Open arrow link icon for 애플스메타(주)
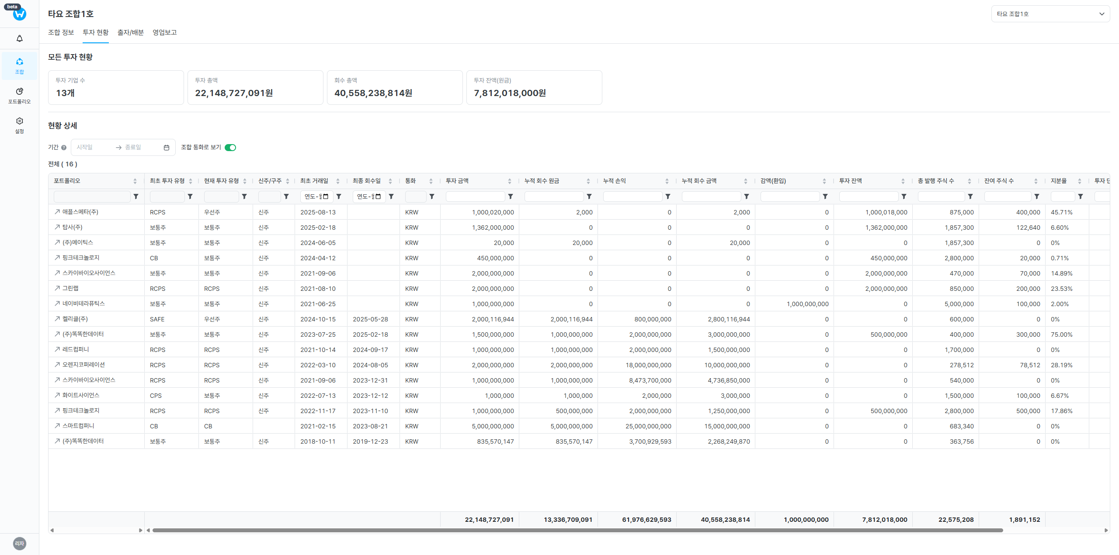 (x=57, y=212)
